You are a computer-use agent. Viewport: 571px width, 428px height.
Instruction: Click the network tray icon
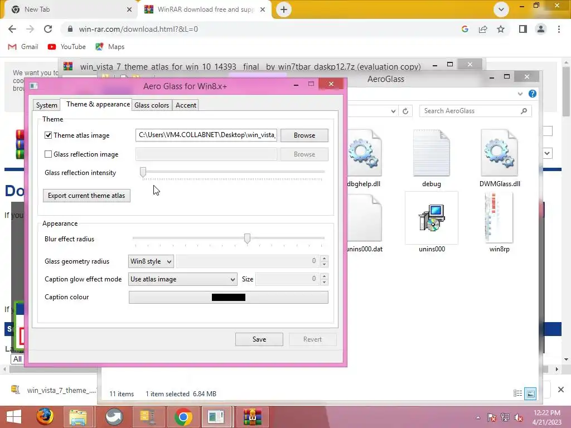[x=505, y=417]
